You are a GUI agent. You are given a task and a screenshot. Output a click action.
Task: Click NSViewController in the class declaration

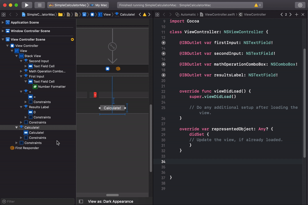click(243, 32)
